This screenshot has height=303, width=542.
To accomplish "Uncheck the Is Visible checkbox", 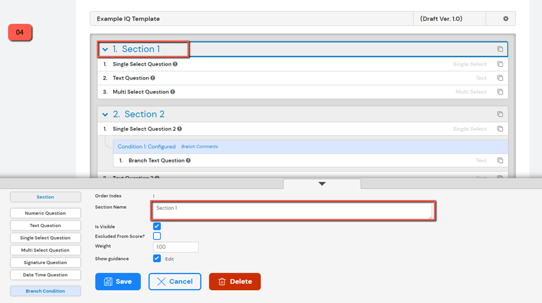I will [x=157, y=226].
